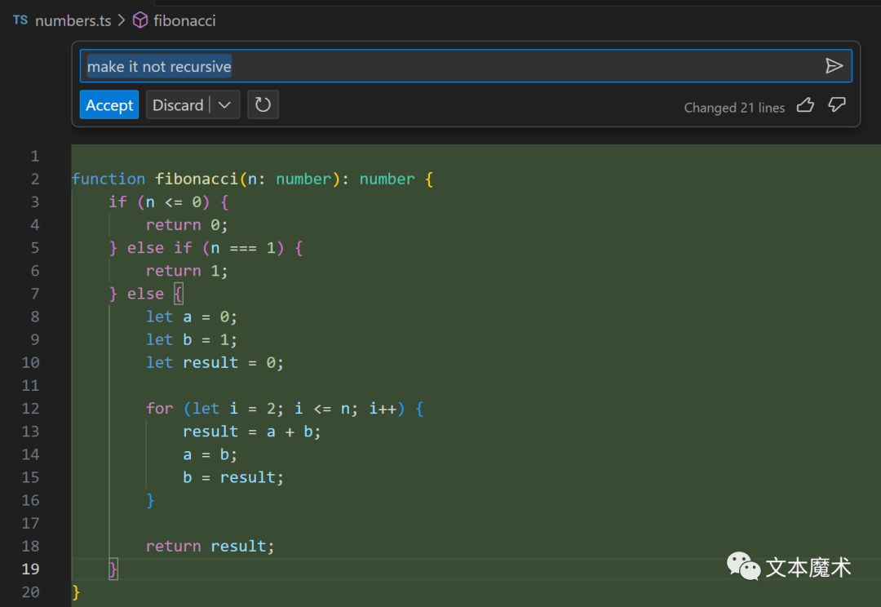
Task: Click the cube symbol icon beside fibonacci
Action: point(140,20)
